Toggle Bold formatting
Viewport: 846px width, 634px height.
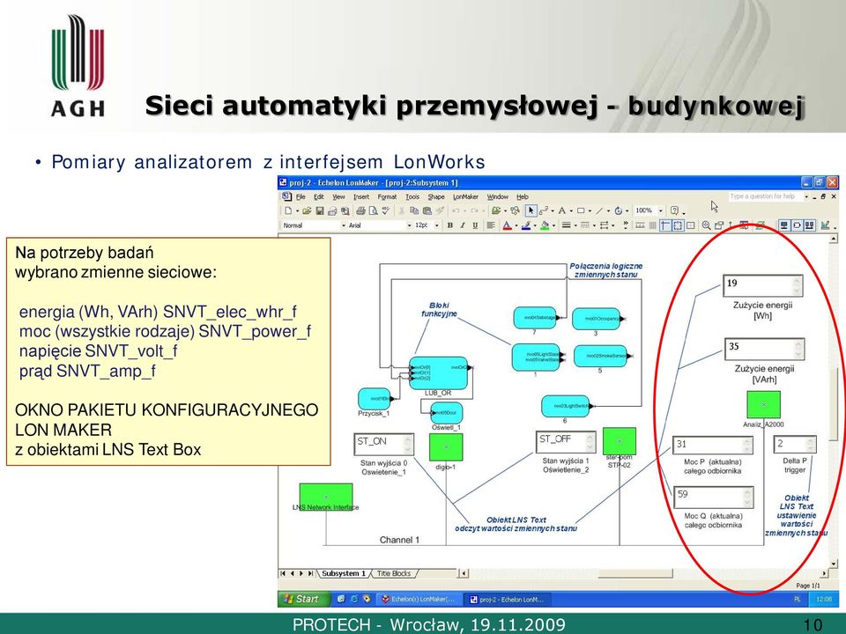[x=450, y=225]
